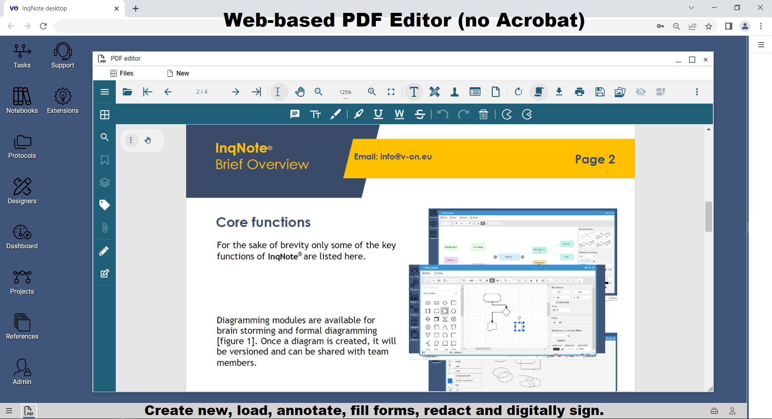The height and width of the screenshot is (419, 772).
Task: Toggle full screen view
Action: (391, 92)
